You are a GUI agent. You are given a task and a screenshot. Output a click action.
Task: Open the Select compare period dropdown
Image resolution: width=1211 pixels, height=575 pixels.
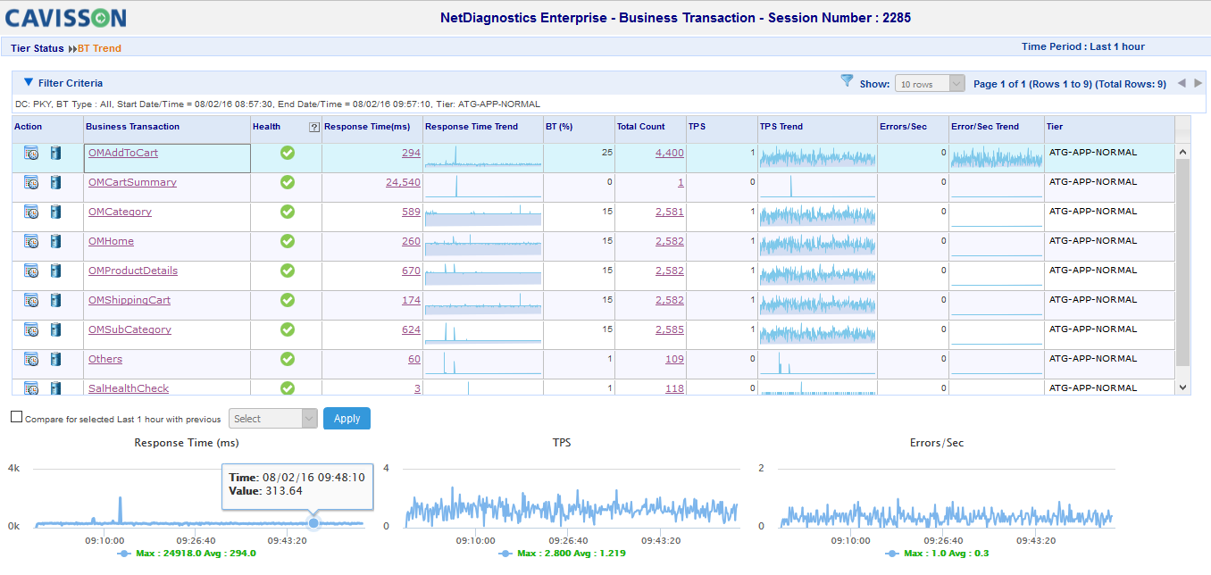pyautogui.click(x=273, y=419)
